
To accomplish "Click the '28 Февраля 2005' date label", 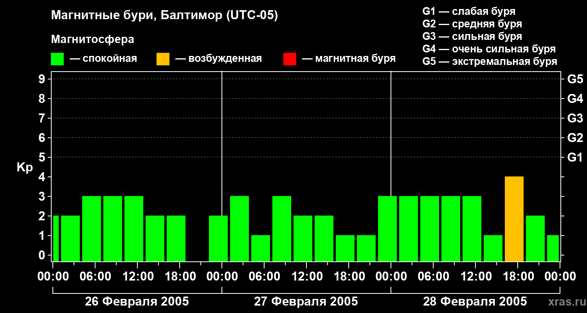I will (x=475, y=302).
